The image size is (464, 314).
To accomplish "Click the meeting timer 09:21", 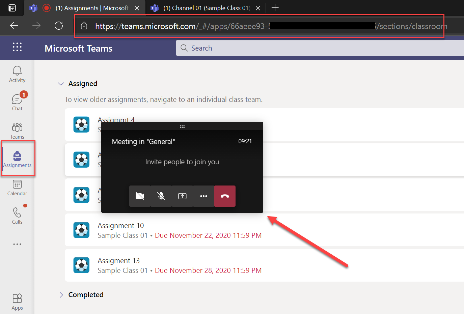I will (245, 141).
